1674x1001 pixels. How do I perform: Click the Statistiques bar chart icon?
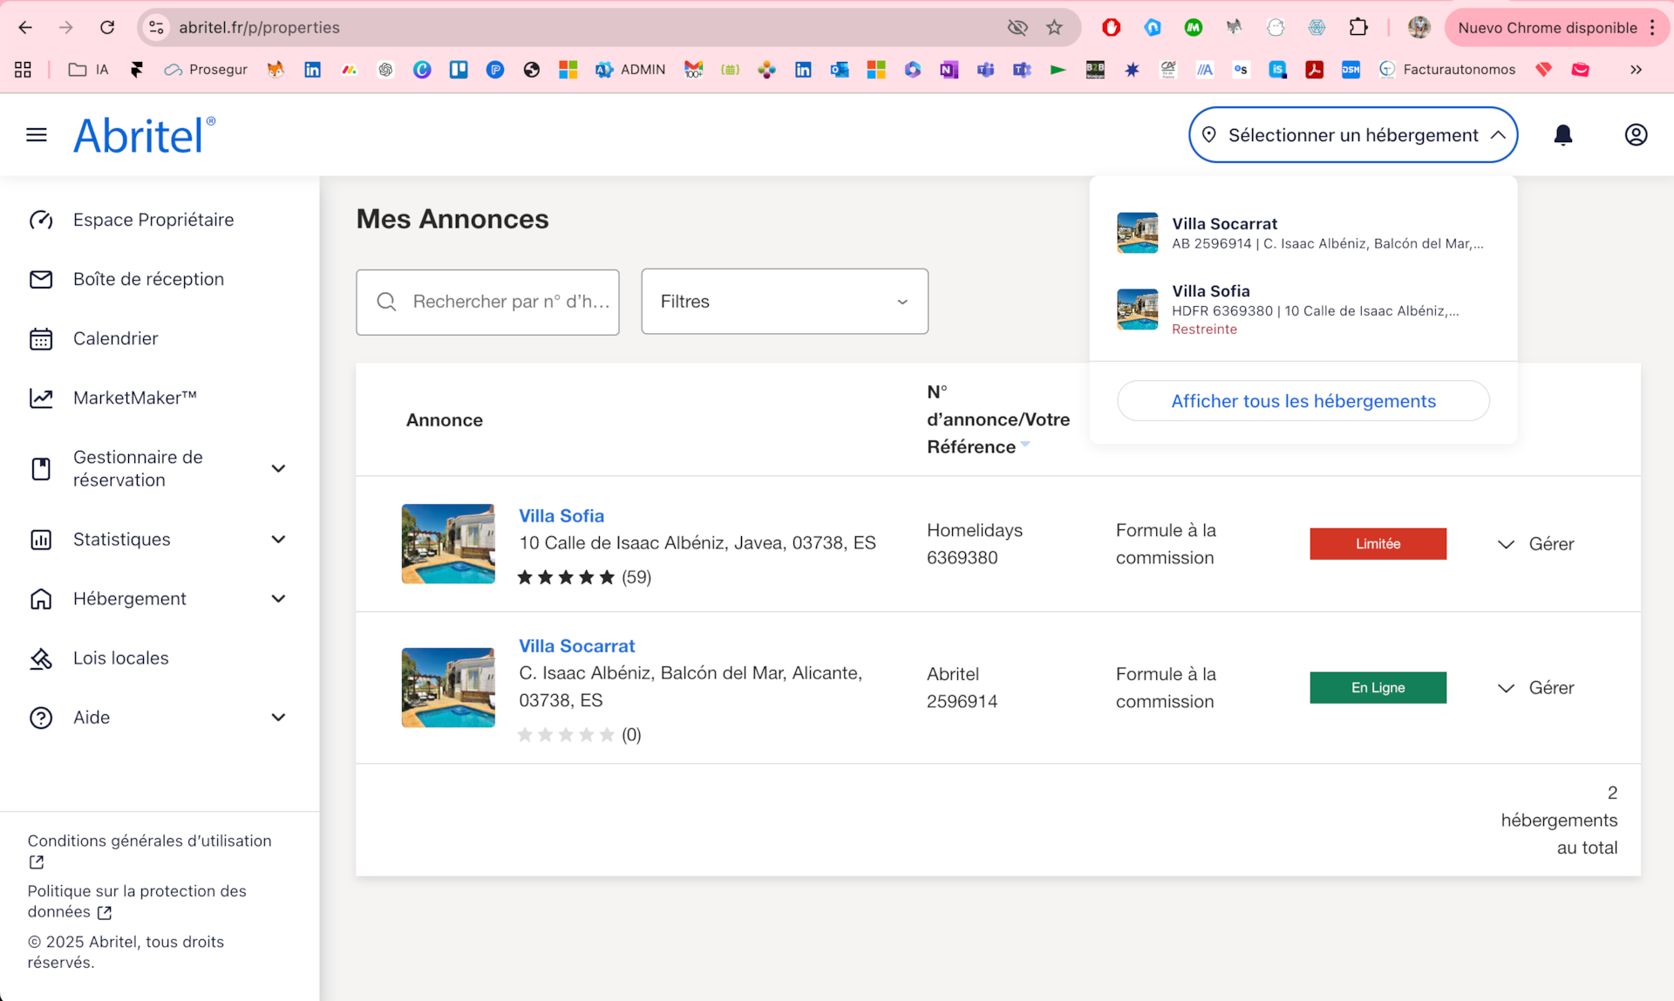point(41,540)
